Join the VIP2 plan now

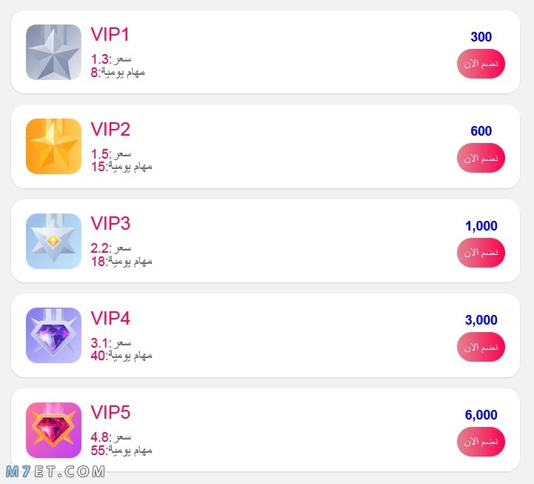(x=481, y=158)
